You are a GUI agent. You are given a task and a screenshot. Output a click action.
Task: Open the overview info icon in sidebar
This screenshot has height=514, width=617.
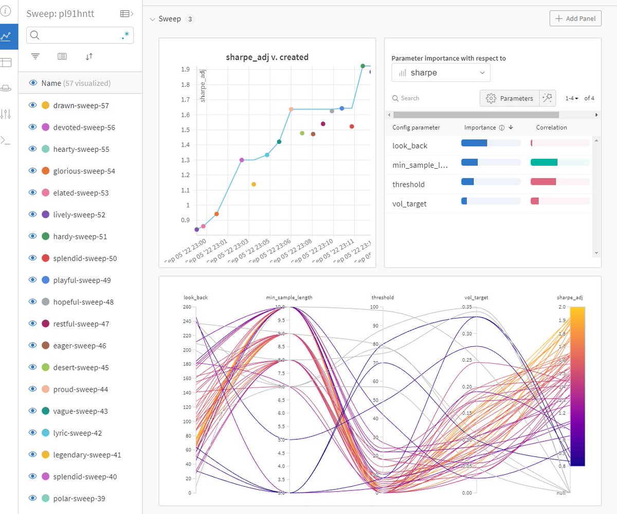6,11
